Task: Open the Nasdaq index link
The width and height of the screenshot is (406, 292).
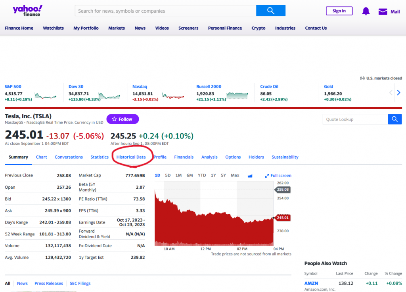Action: (x=140, y=87)
